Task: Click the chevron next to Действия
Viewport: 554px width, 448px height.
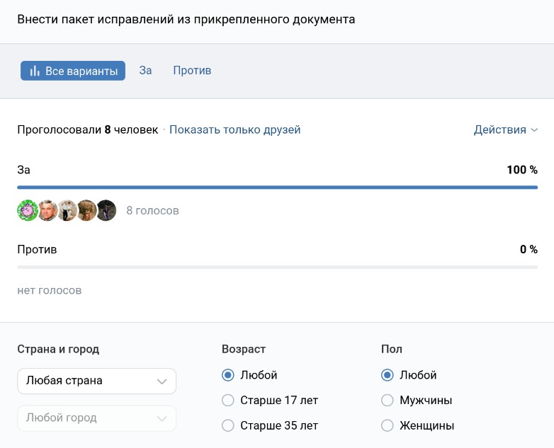Action: (534, 130)
